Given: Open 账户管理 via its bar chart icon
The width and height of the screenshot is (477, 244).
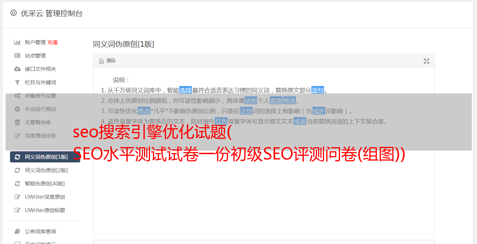Looking at the screenshot, I should 17,42.
